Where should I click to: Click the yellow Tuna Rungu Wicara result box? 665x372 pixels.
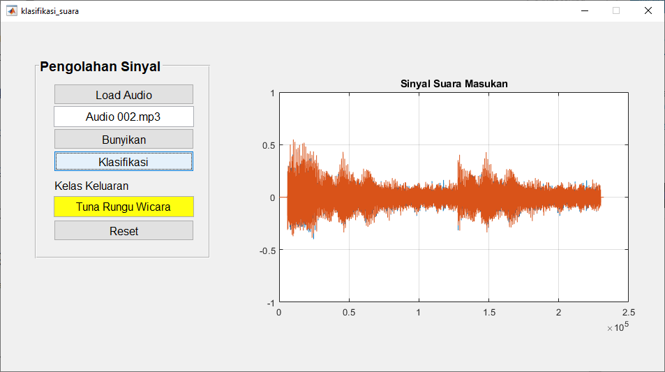tap(124, 207)
